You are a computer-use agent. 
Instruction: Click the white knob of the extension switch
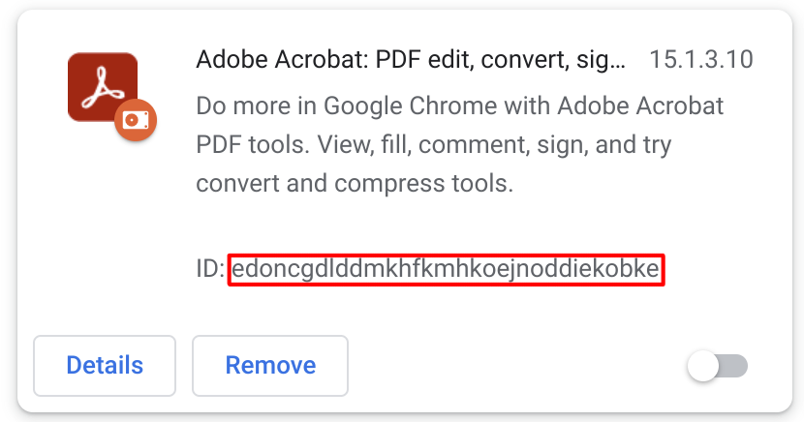703,366
